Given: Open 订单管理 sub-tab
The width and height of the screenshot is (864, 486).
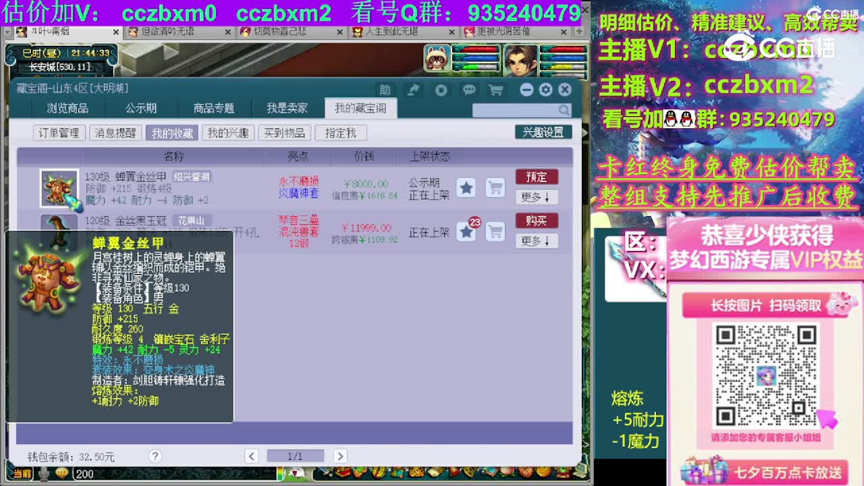Looking at the screenshot, I should (x=59, y=133).
